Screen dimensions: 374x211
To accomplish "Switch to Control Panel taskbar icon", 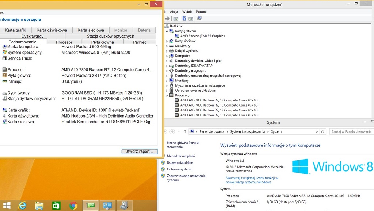I will (x=107, y=205).
